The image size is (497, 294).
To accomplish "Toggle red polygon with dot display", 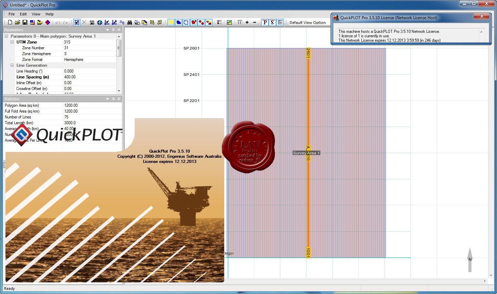I will click(x=194, y=22).
